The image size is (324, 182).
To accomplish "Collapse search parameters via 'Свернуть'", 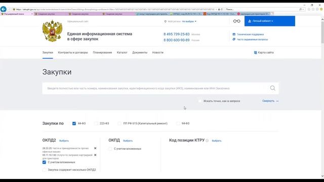I will [270, 101].
